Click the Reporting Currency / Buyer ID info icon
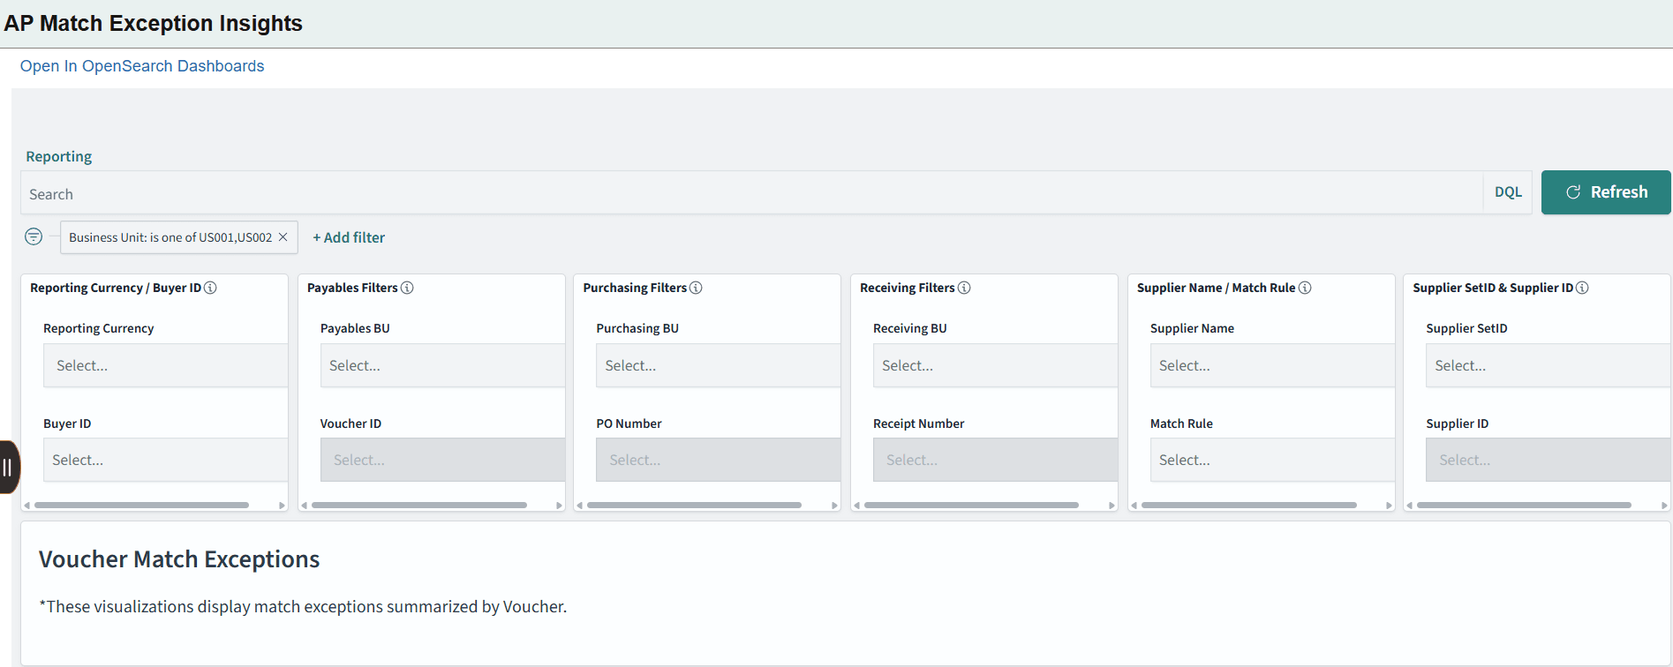Image resolution: width=1673 pixels, height=667 pixels. click(x=210, y=288)
